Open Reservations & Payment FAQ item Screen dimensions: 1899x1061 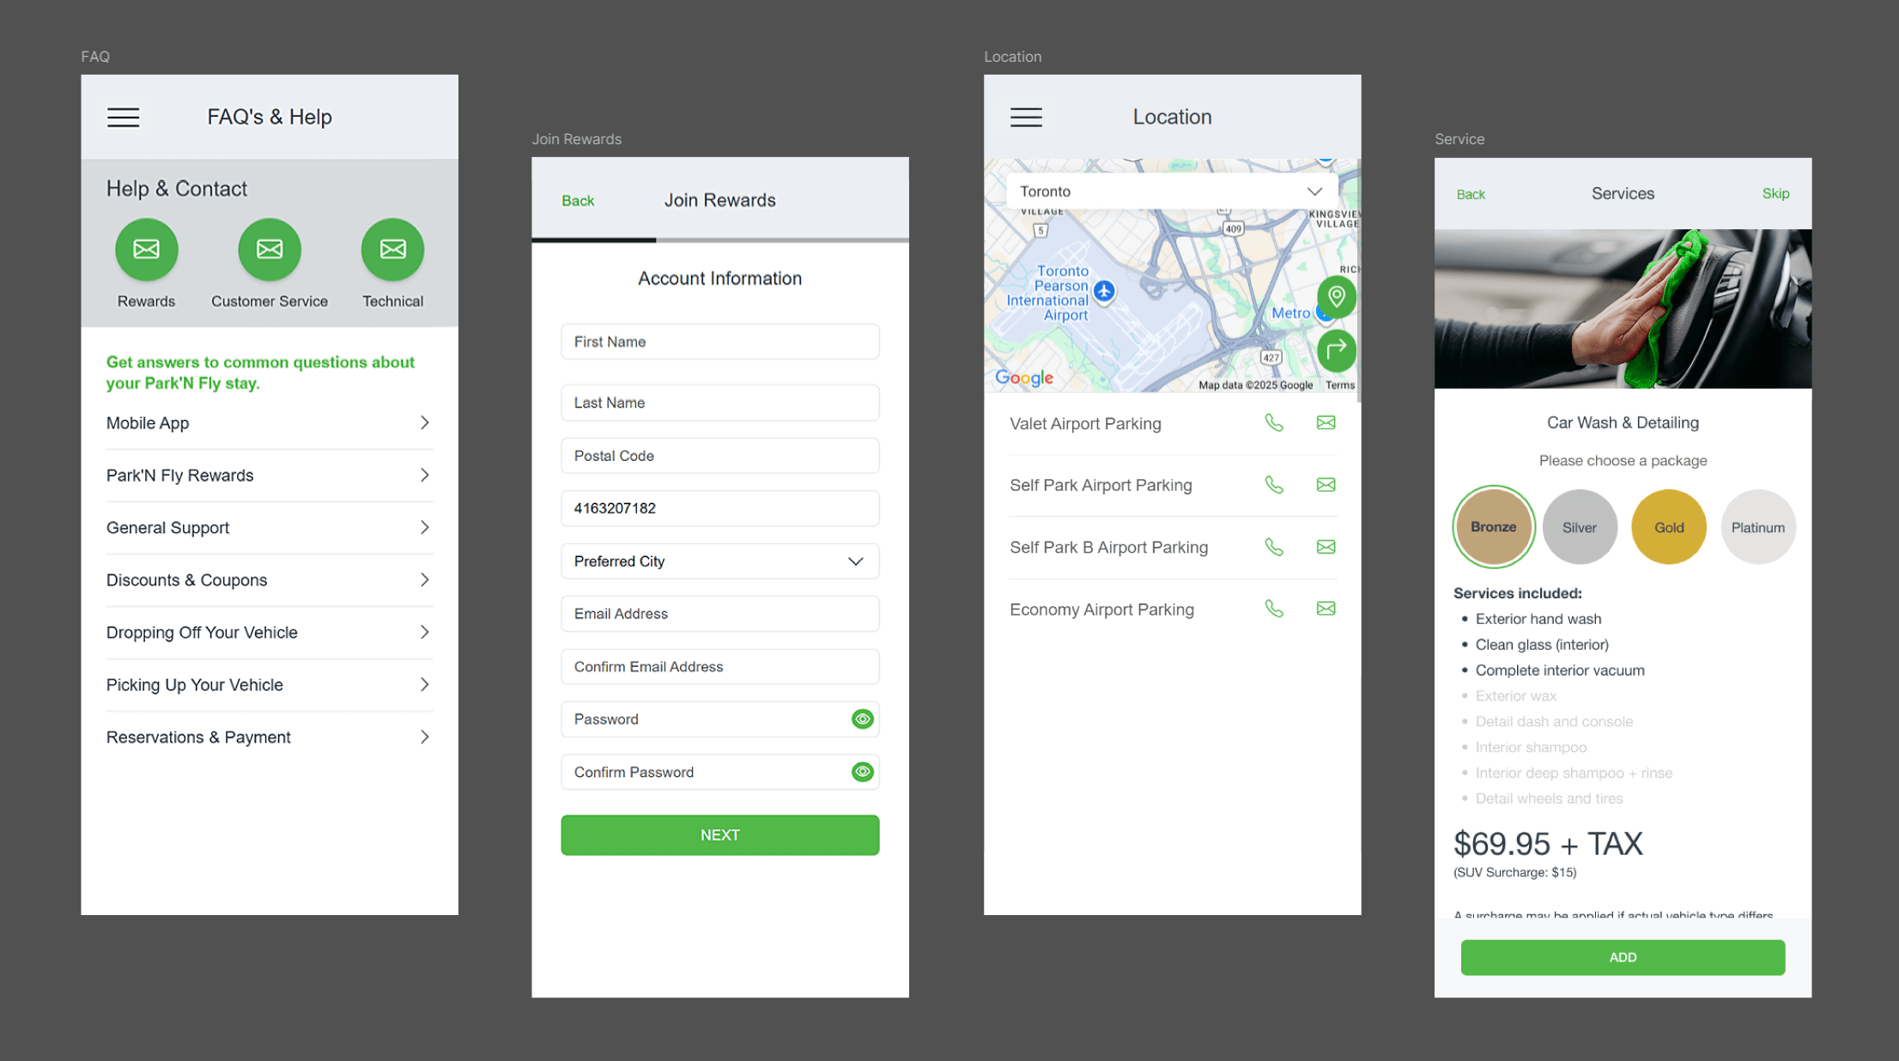coord(269,737)
